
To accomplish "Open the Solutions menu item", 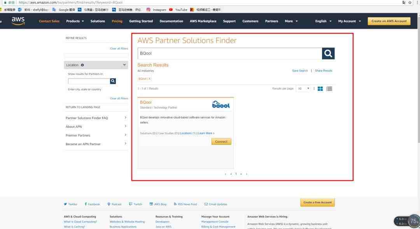I will (98, 21).
